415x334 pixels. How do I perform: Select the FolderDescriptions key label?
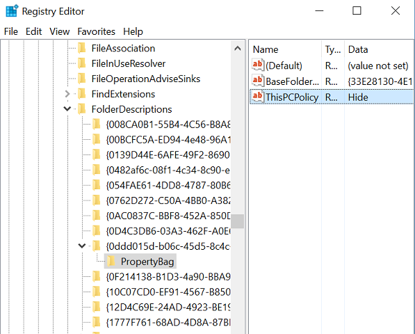(x=131, y=109)
